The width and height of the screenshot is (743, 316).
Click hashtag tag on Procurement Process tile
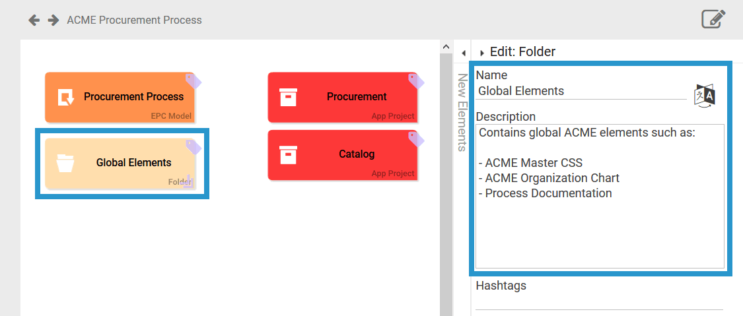point(193,80)
